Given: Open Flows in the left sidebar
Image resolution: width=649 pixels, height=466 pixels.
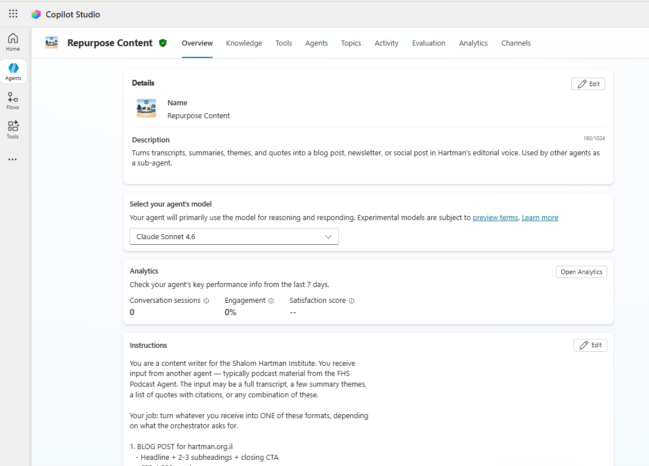Looking at the screenshot, I should point(13,101).
